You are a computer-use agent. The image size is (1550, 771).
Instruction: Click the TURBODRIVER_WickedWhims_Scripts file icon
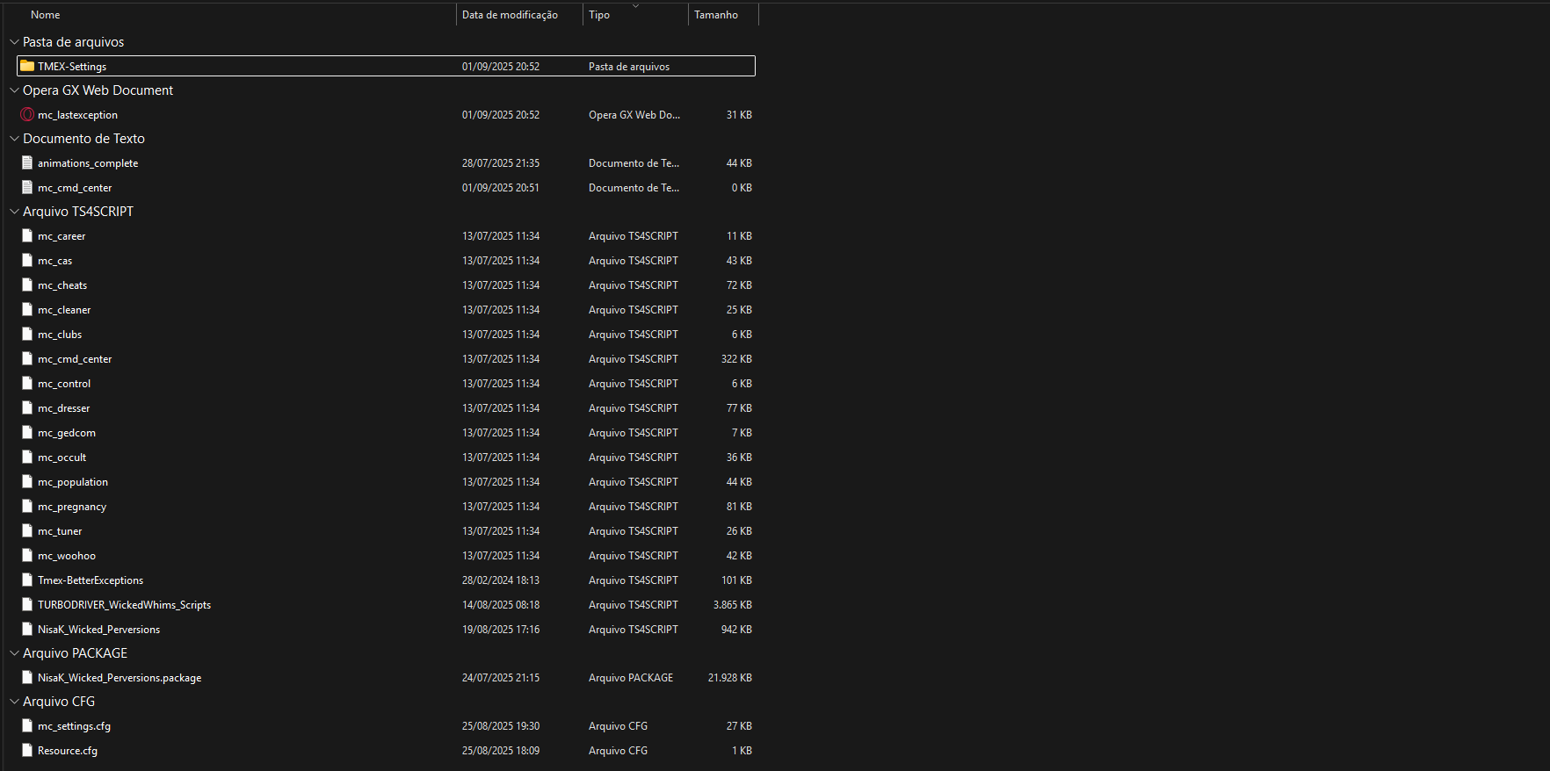(27, 604)
